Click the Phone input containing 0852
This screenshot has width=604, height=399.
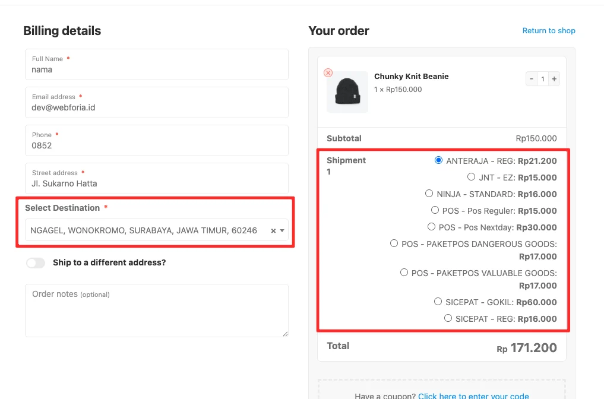156,142
